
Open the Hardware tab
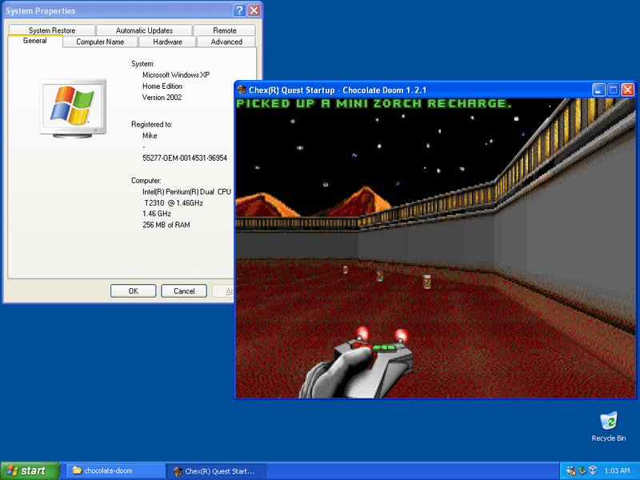(167, 42)
